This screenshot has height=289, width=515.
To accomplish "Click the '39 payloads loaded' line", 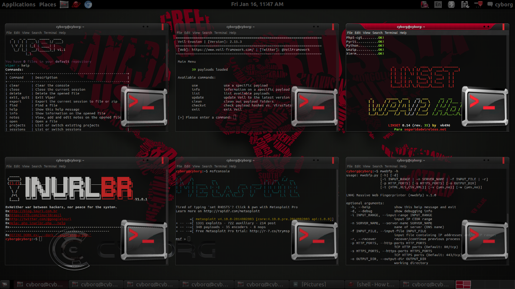I will (x=210, y=70).
